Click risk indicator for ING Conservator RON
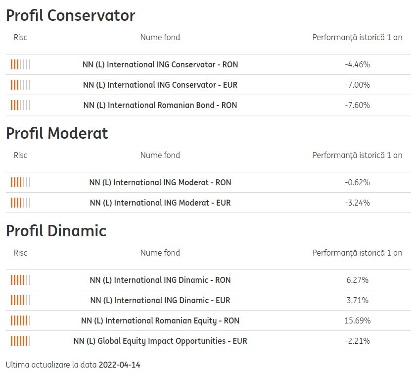The image size is (411, 373). point(20,64)
